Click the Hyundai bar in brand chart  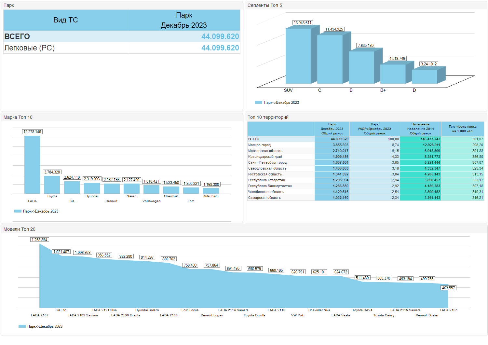click(x=92, y=188)
